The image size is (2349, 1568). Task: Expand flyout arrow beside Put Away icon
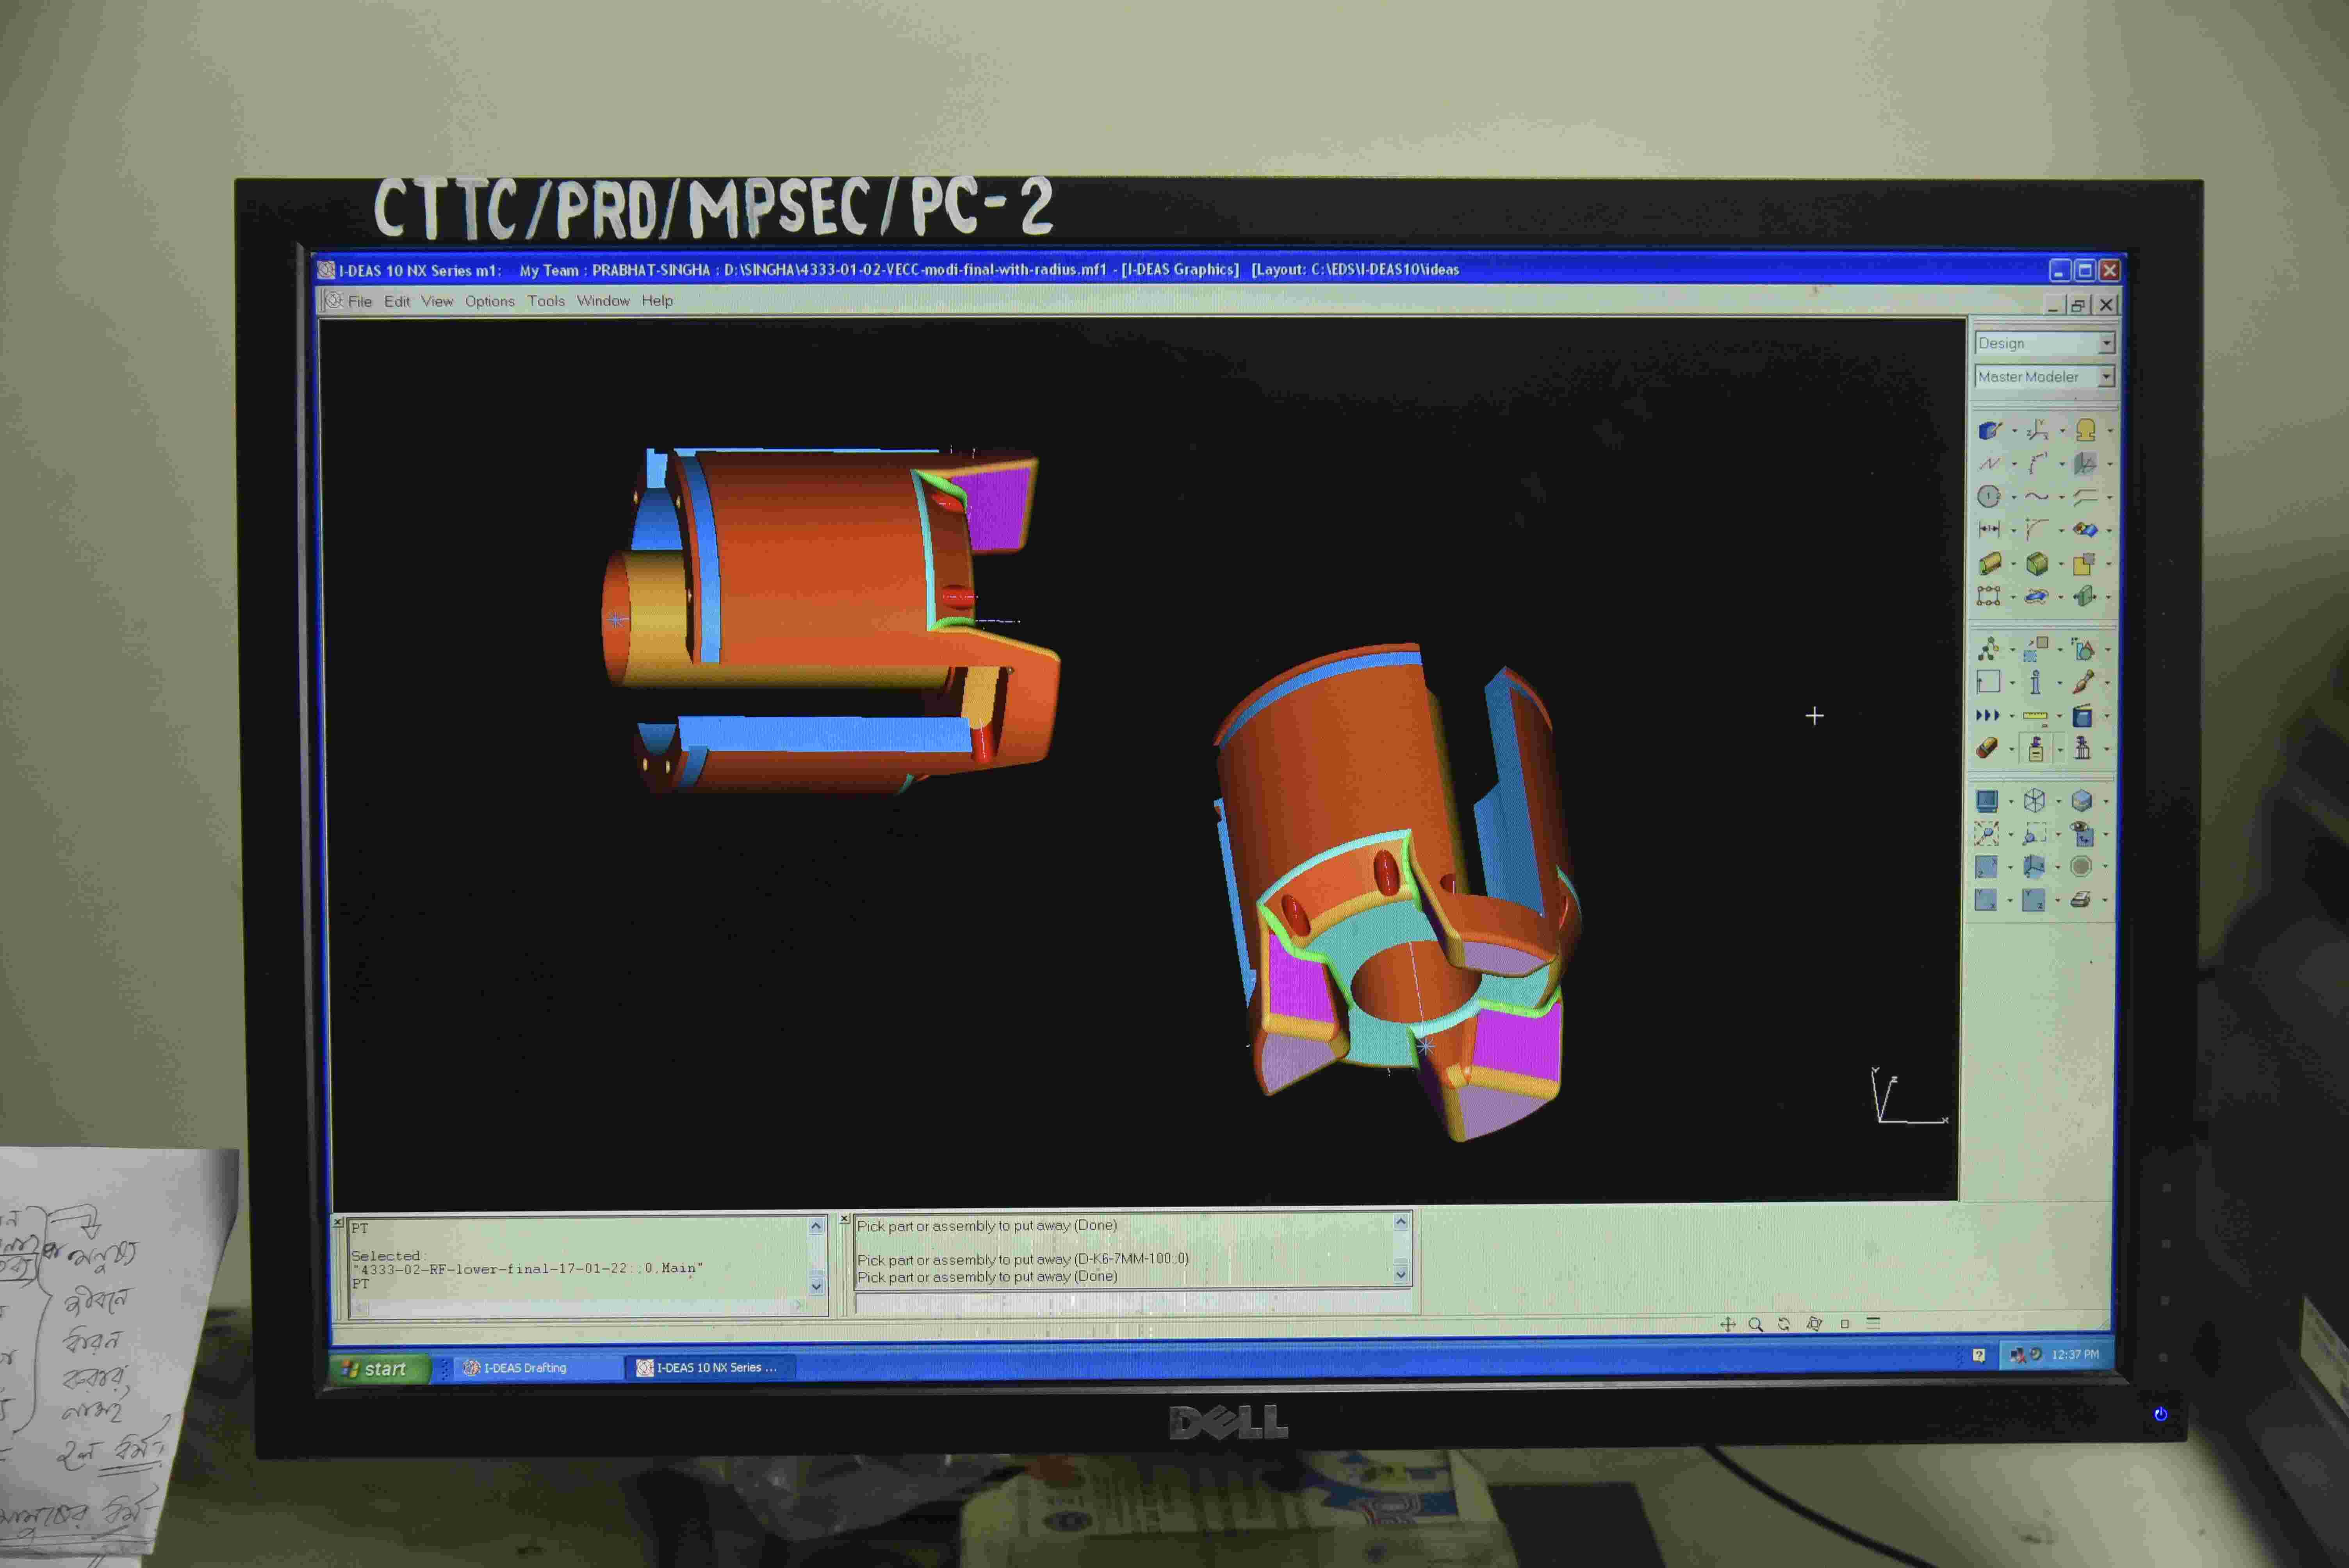click(x=2060, y=750)
